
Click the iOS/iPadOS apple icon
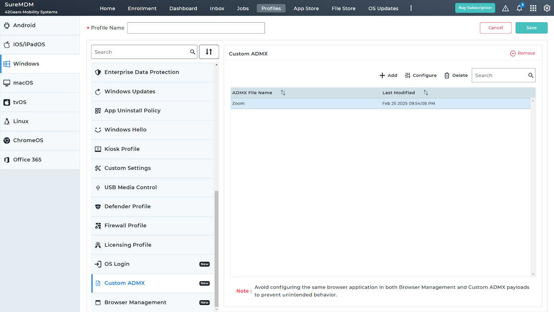tap(7, 44)
